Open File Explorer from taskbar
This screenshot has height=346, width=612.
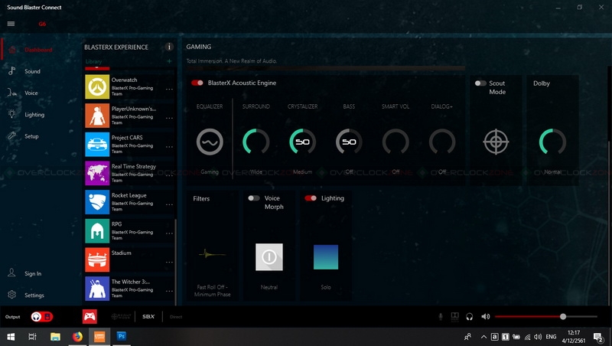[55, 337]
